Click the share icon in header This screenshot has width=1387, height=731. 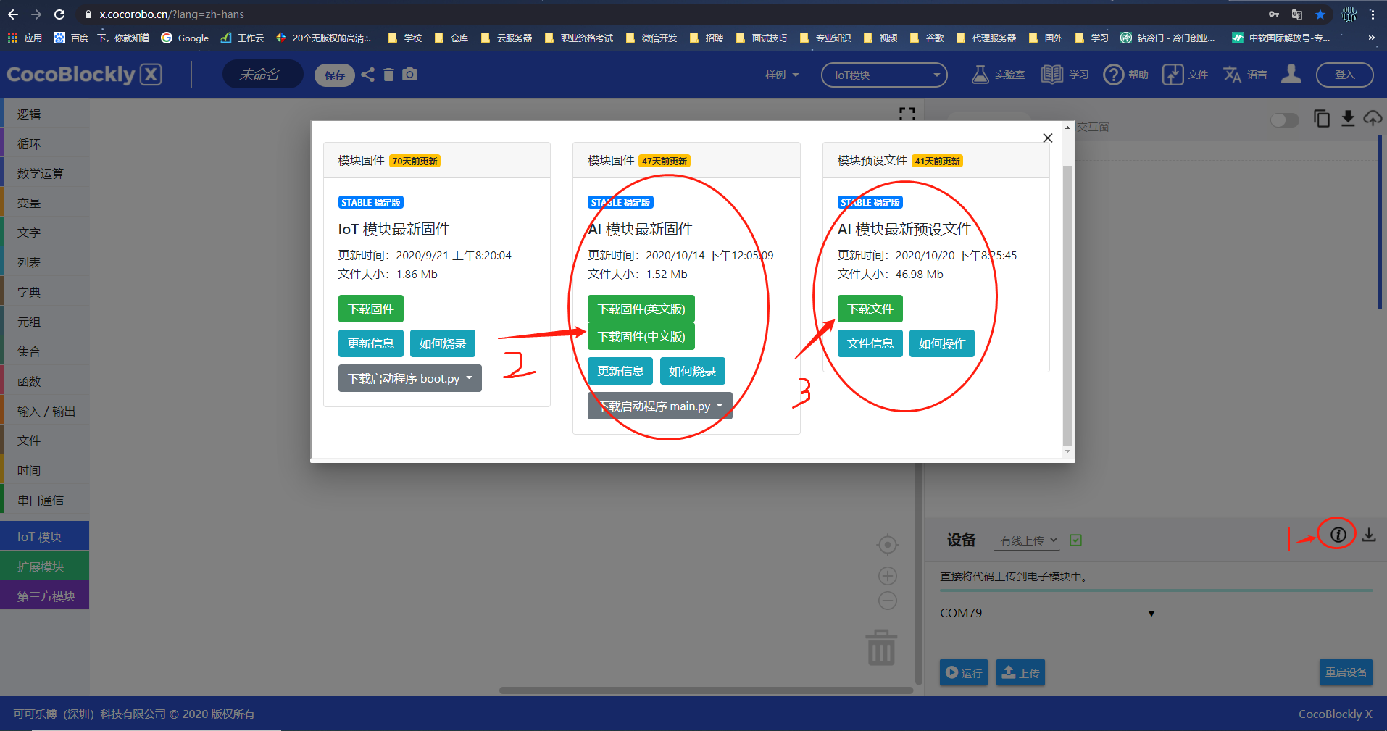coord(368,75)
